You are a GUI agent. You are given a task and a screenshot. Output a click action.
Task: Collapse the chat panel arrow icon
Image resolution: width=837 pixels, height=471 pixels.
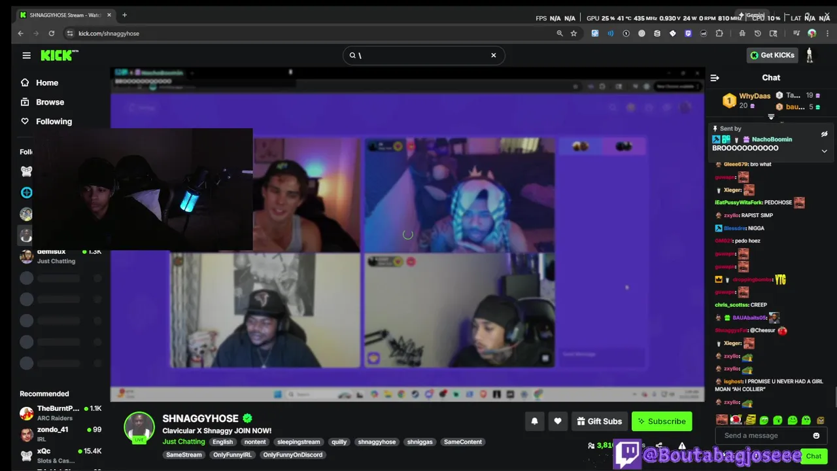click(715, 78)
